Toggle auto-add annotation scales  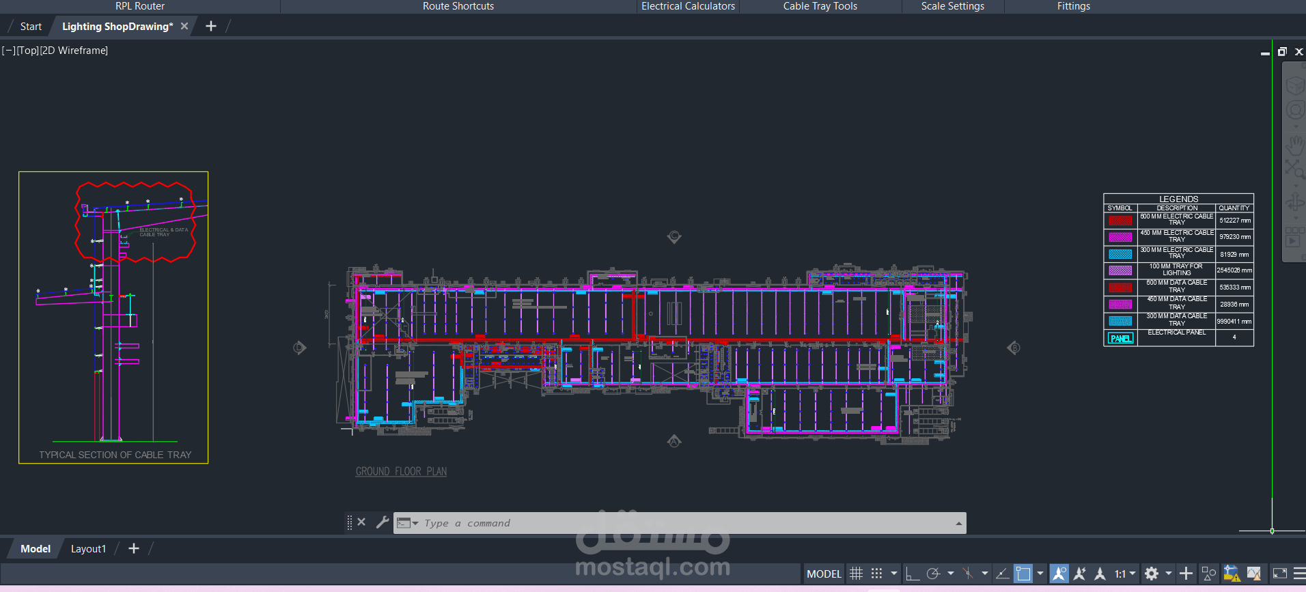(1080, 574)
